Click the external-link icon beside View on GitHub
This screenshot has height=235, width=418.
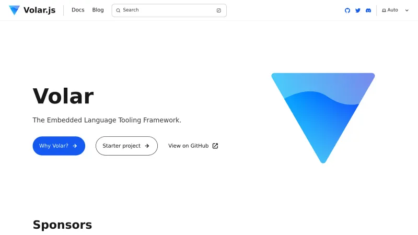215,146
